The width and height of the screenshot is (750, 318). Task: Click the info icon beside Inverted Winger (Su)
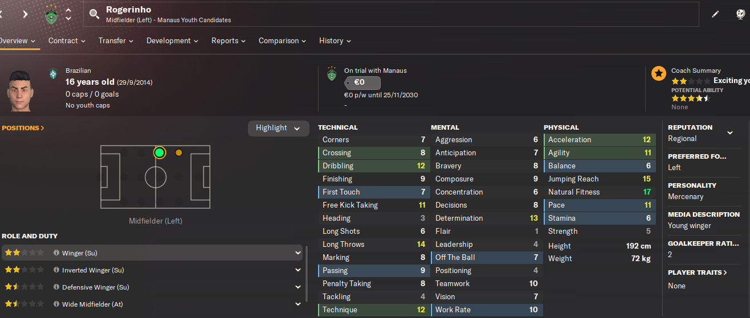56,270
